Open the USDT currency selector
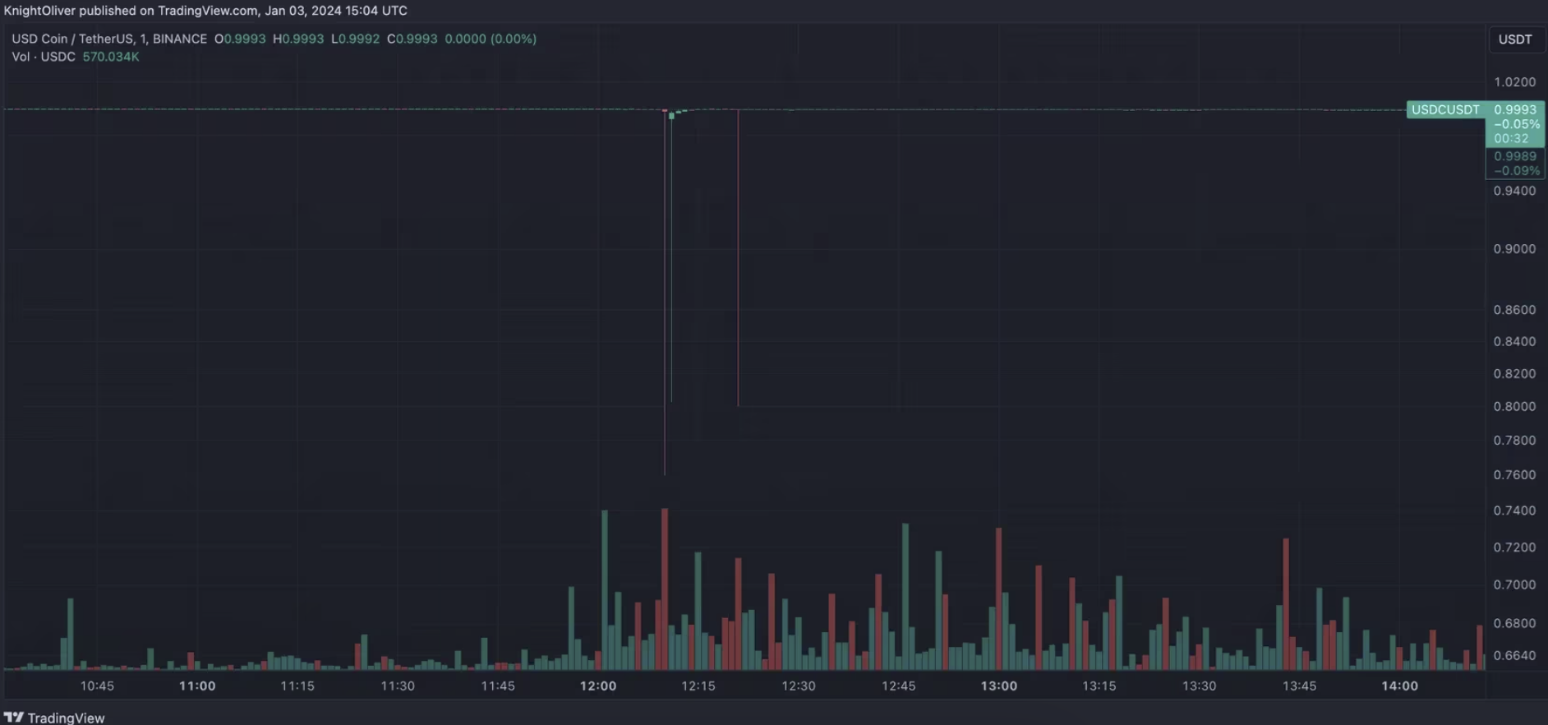 [1514, 39]
